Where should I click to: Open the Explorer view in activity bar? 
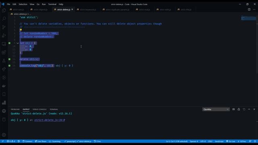(4, 10)
